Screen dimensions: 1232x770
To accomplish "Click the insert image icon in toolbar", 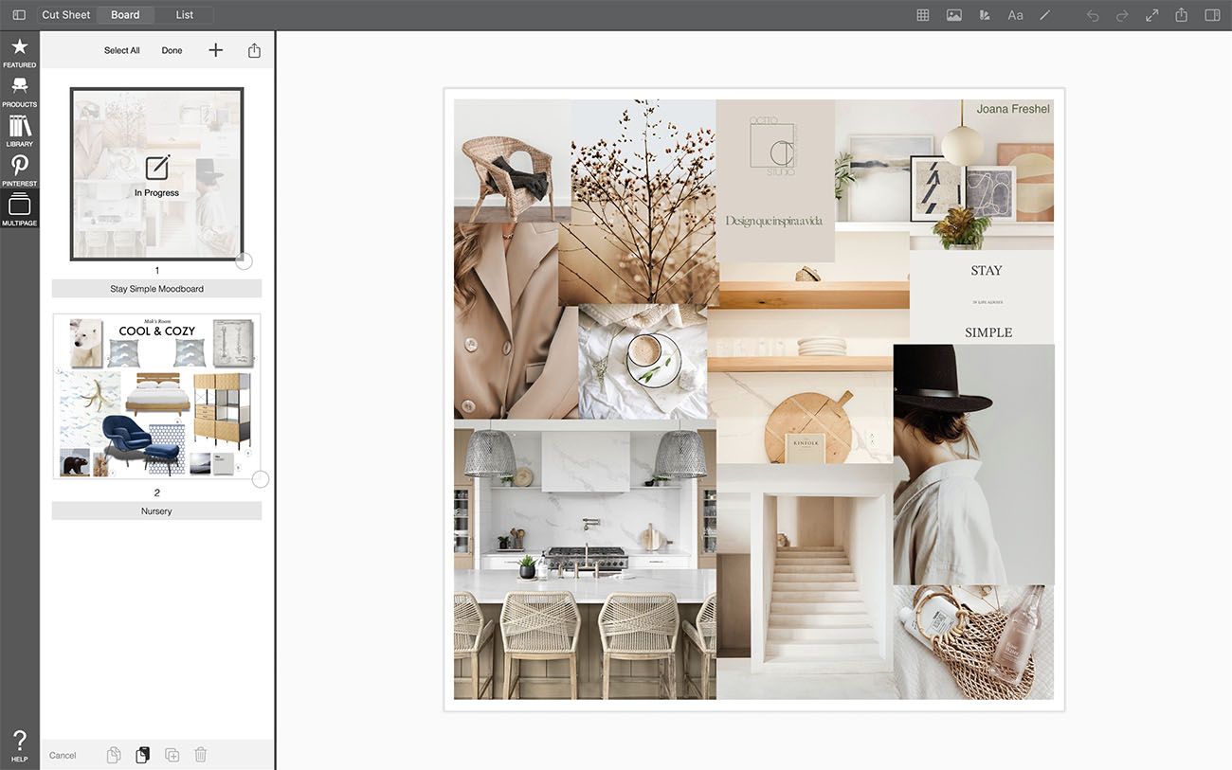I will pyautogui.click(x=953, y=15).
